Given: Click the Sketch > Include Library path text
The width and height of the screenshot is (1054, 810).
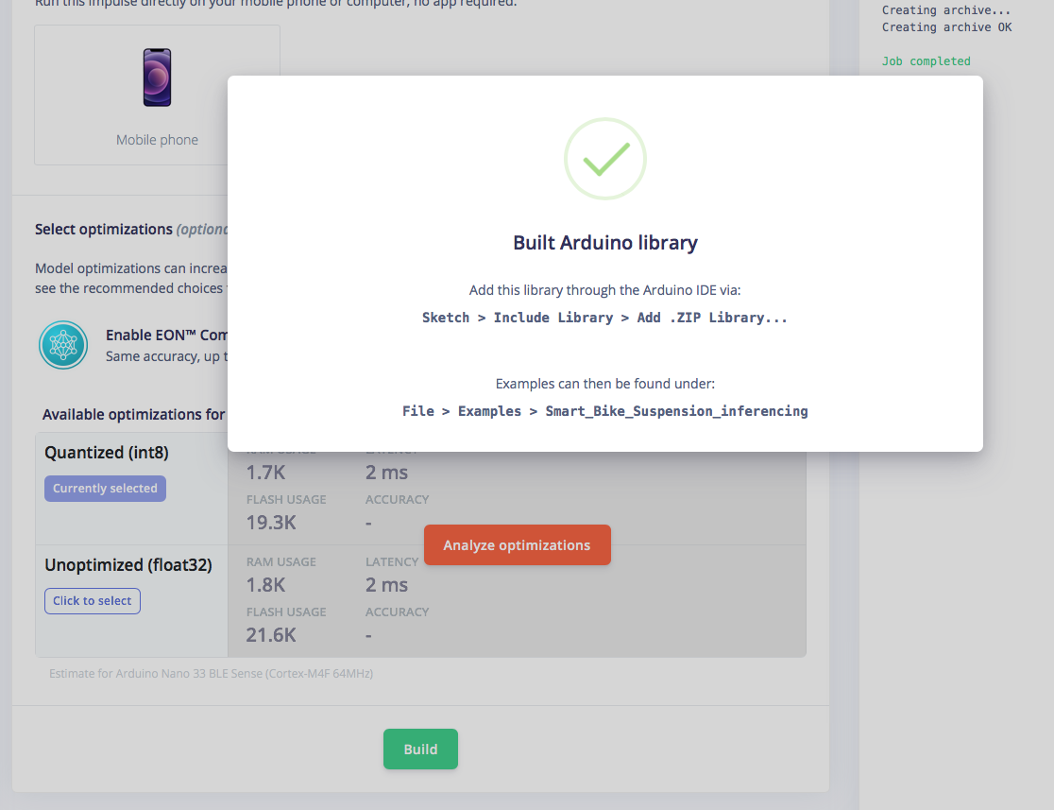Looking at the screenshot, I should pos(604,318).
